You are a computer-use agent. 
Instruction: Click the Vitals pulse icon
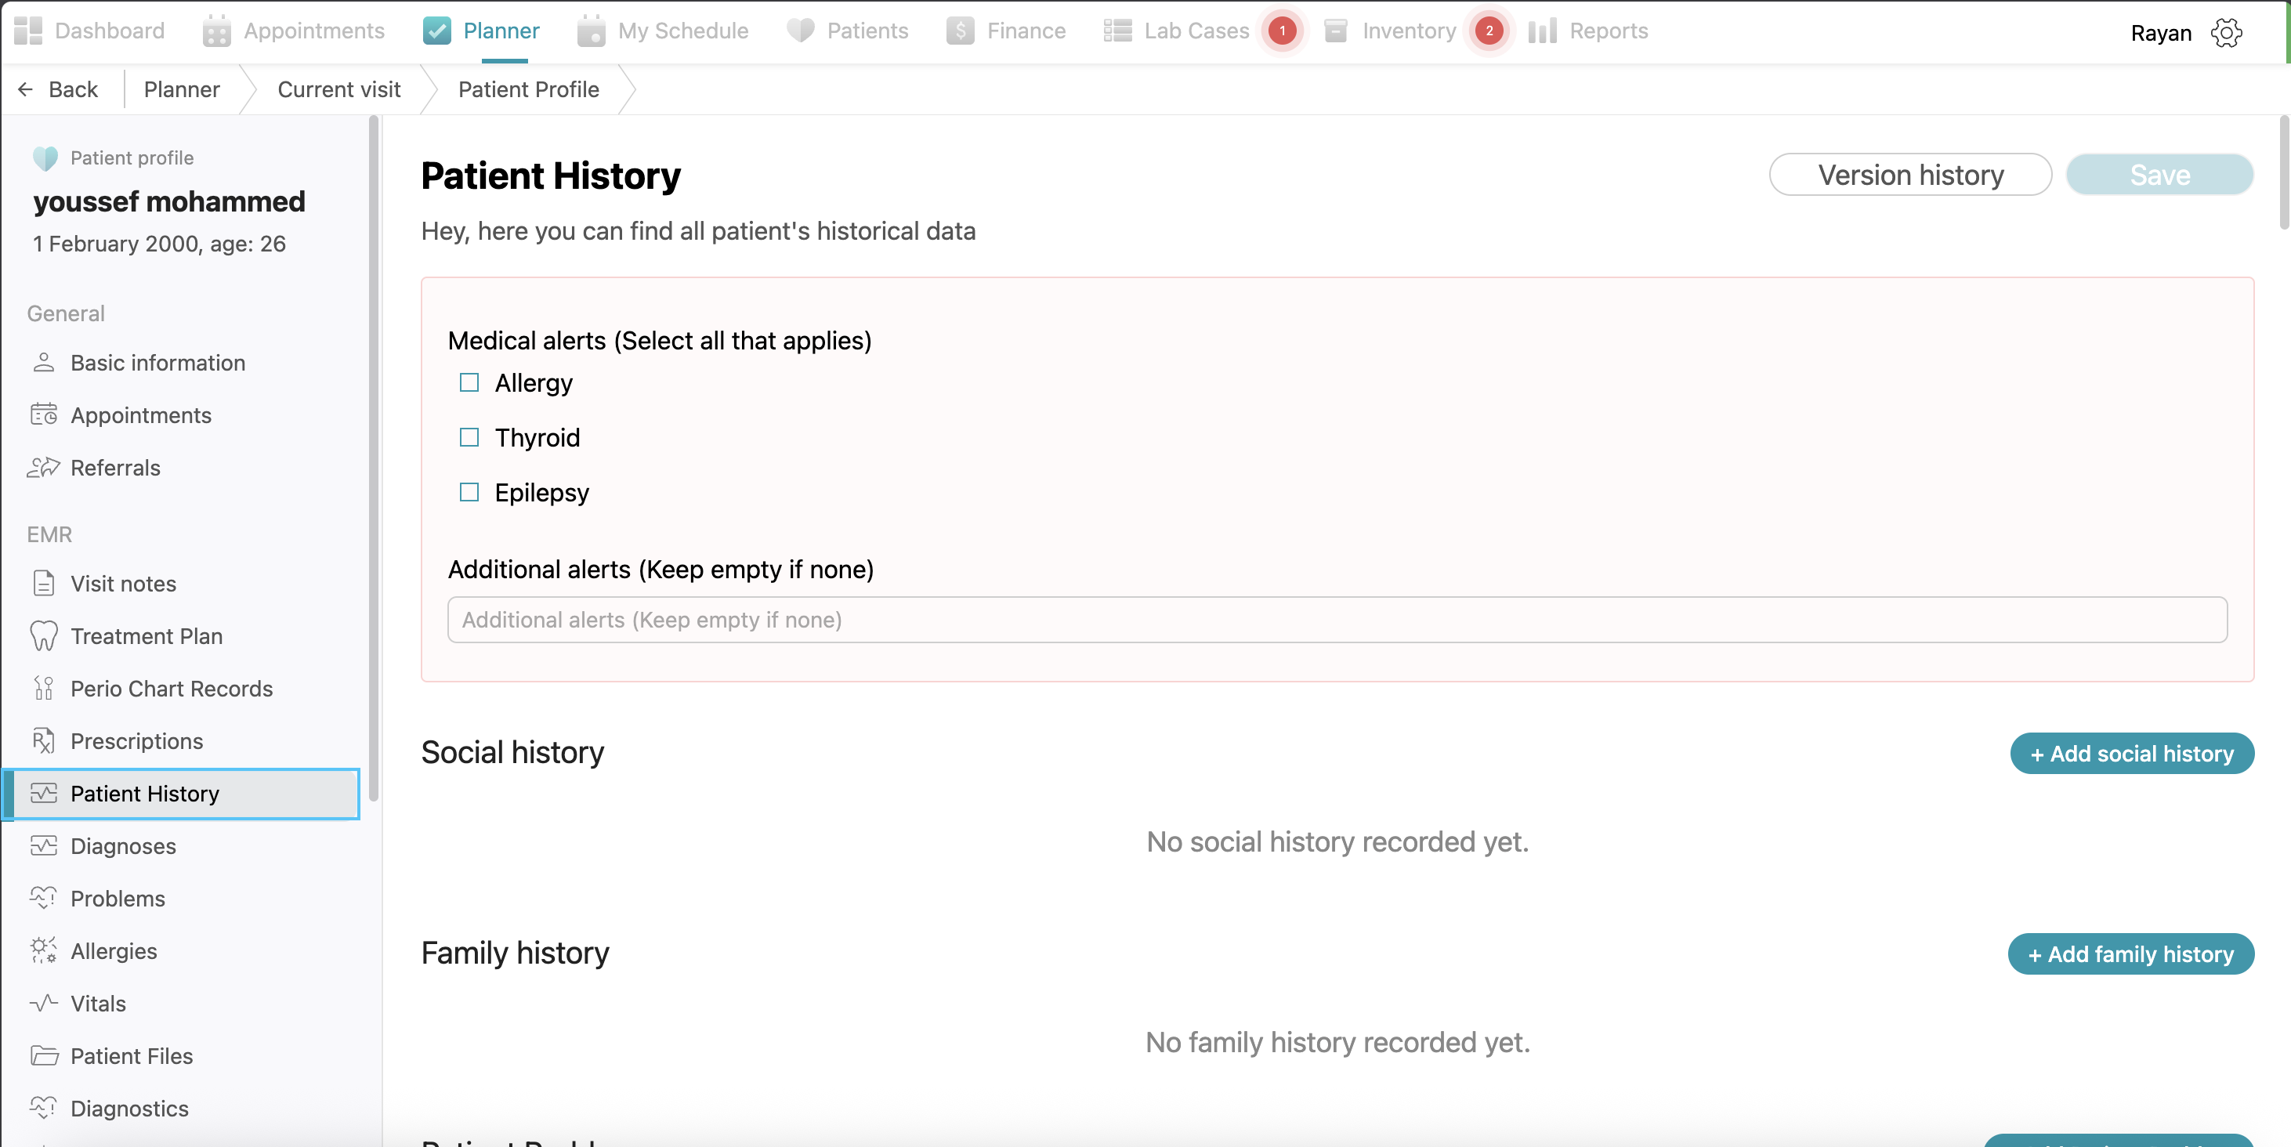click(44, 1003)
